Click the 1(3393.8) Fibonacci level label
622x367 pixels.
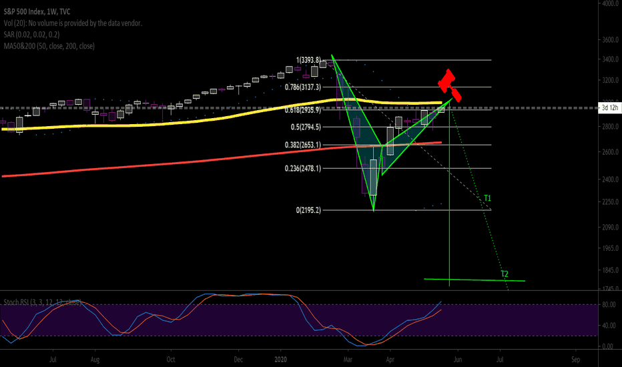(308, 60)
